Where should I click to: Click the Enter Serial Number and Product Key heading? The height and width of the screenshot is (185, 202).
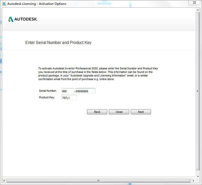[58, 42]
